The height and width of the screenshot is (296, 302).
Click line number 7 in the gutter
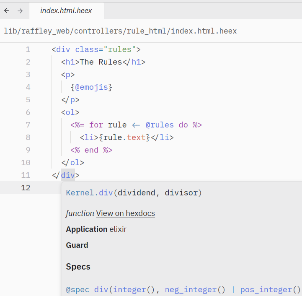click(28, 125)
